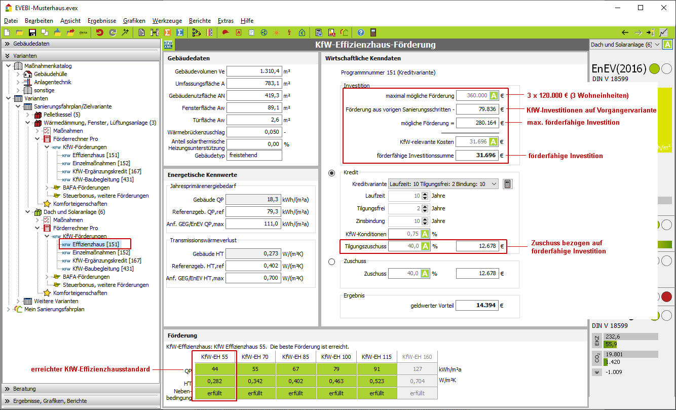Open the Werkzeuge menu

point(167,21)
